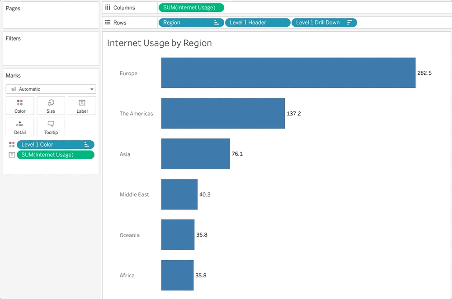This screenshot has height=299, width=452.
Task: Click the Internet Usage by Region title
Action: (x=159, y=43)
